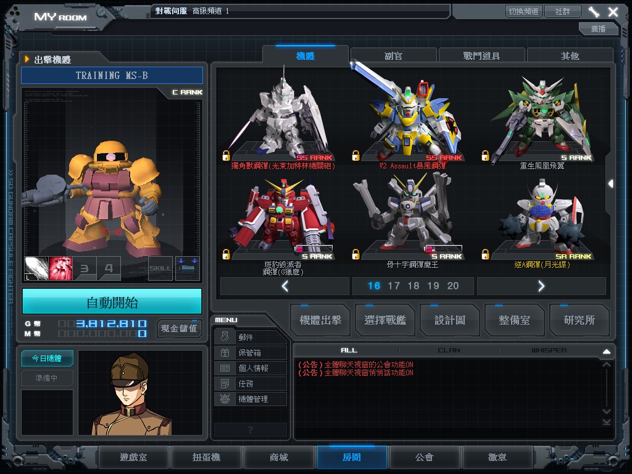Select weapon slot 3
Viewport: 632px width, 474px height.
(x=85, y=268)
